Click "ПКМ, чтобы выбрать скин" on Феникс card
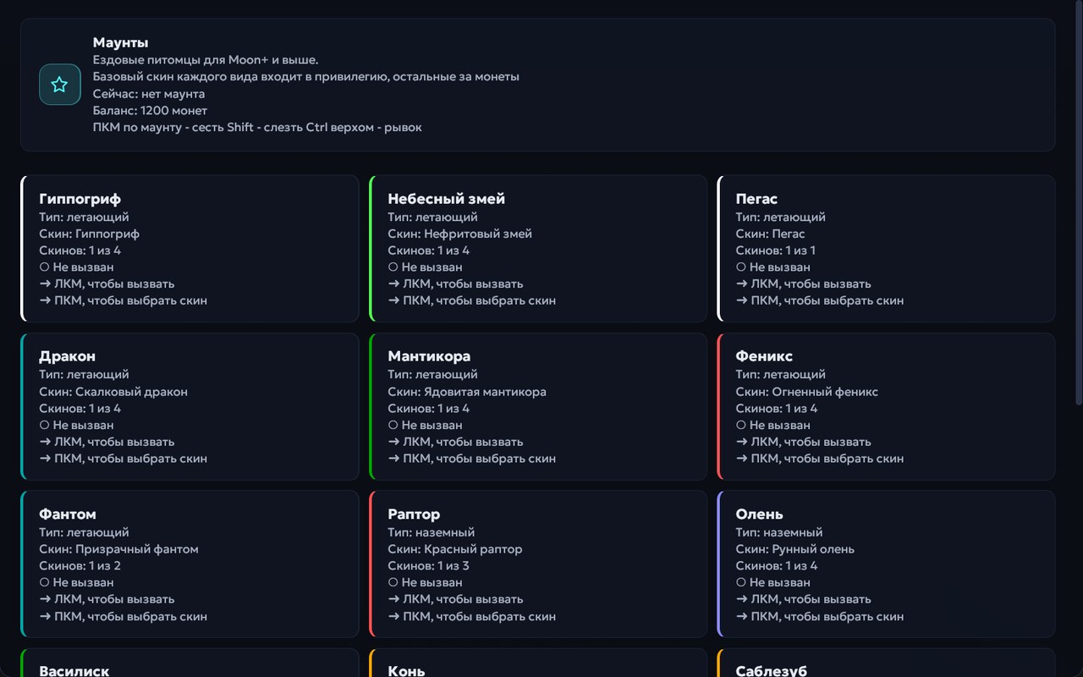The width and height of the screenshot is (1083, 677). (819, 459)
